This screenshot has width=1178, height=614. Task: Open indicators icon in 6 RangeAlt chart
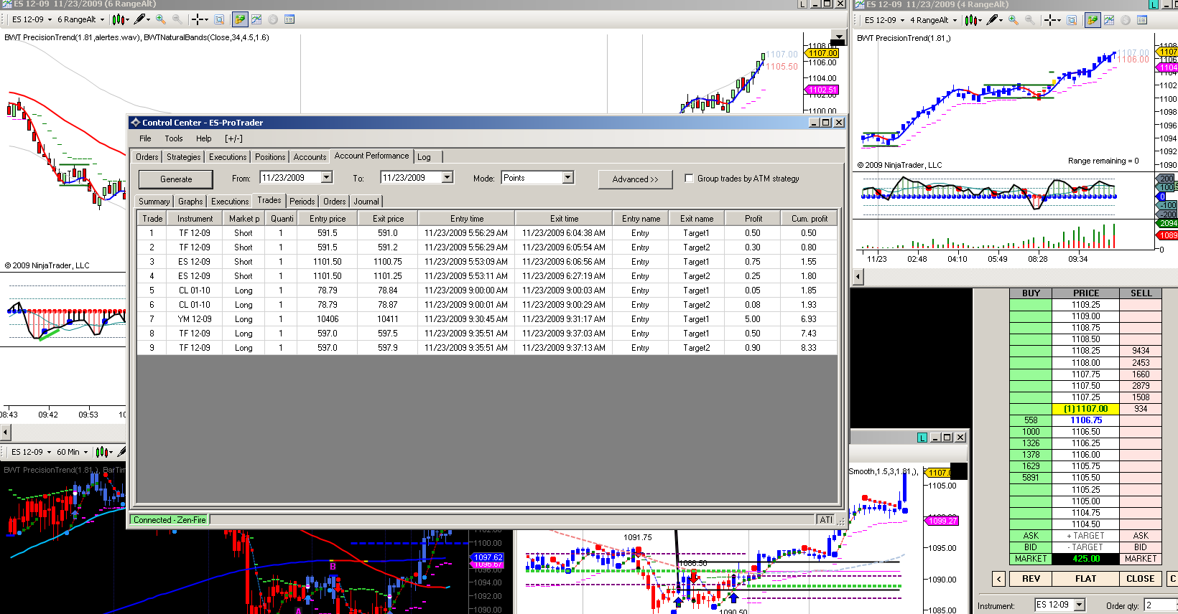pyautogui.click(x=256, y=19)
